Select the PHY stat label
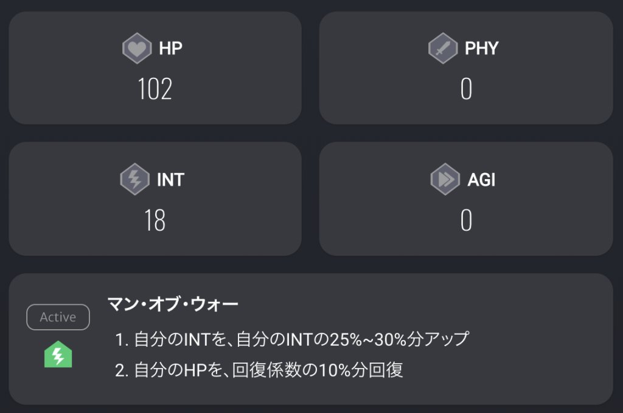This screenshot has height=413, width=623. coord(481,49)
